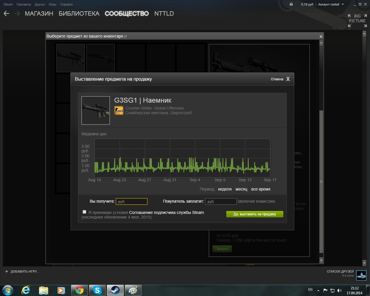The height and width of the screenshot is (296, 370).
Task: Open Skype from taskbar
Action: 97,290
